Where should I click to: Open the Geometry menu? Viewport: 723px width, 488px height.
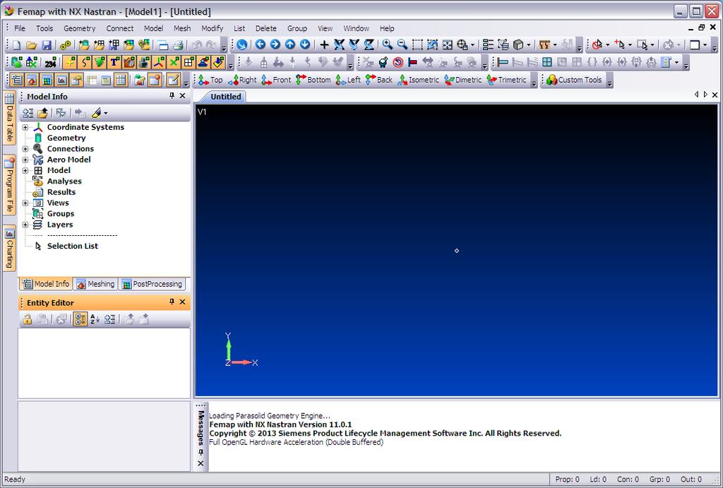79,28
